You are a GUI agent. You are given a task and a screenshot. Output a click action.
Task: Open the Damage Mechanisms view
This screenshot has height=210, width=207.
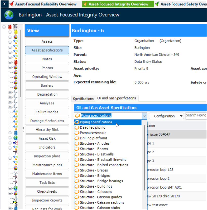47,121
